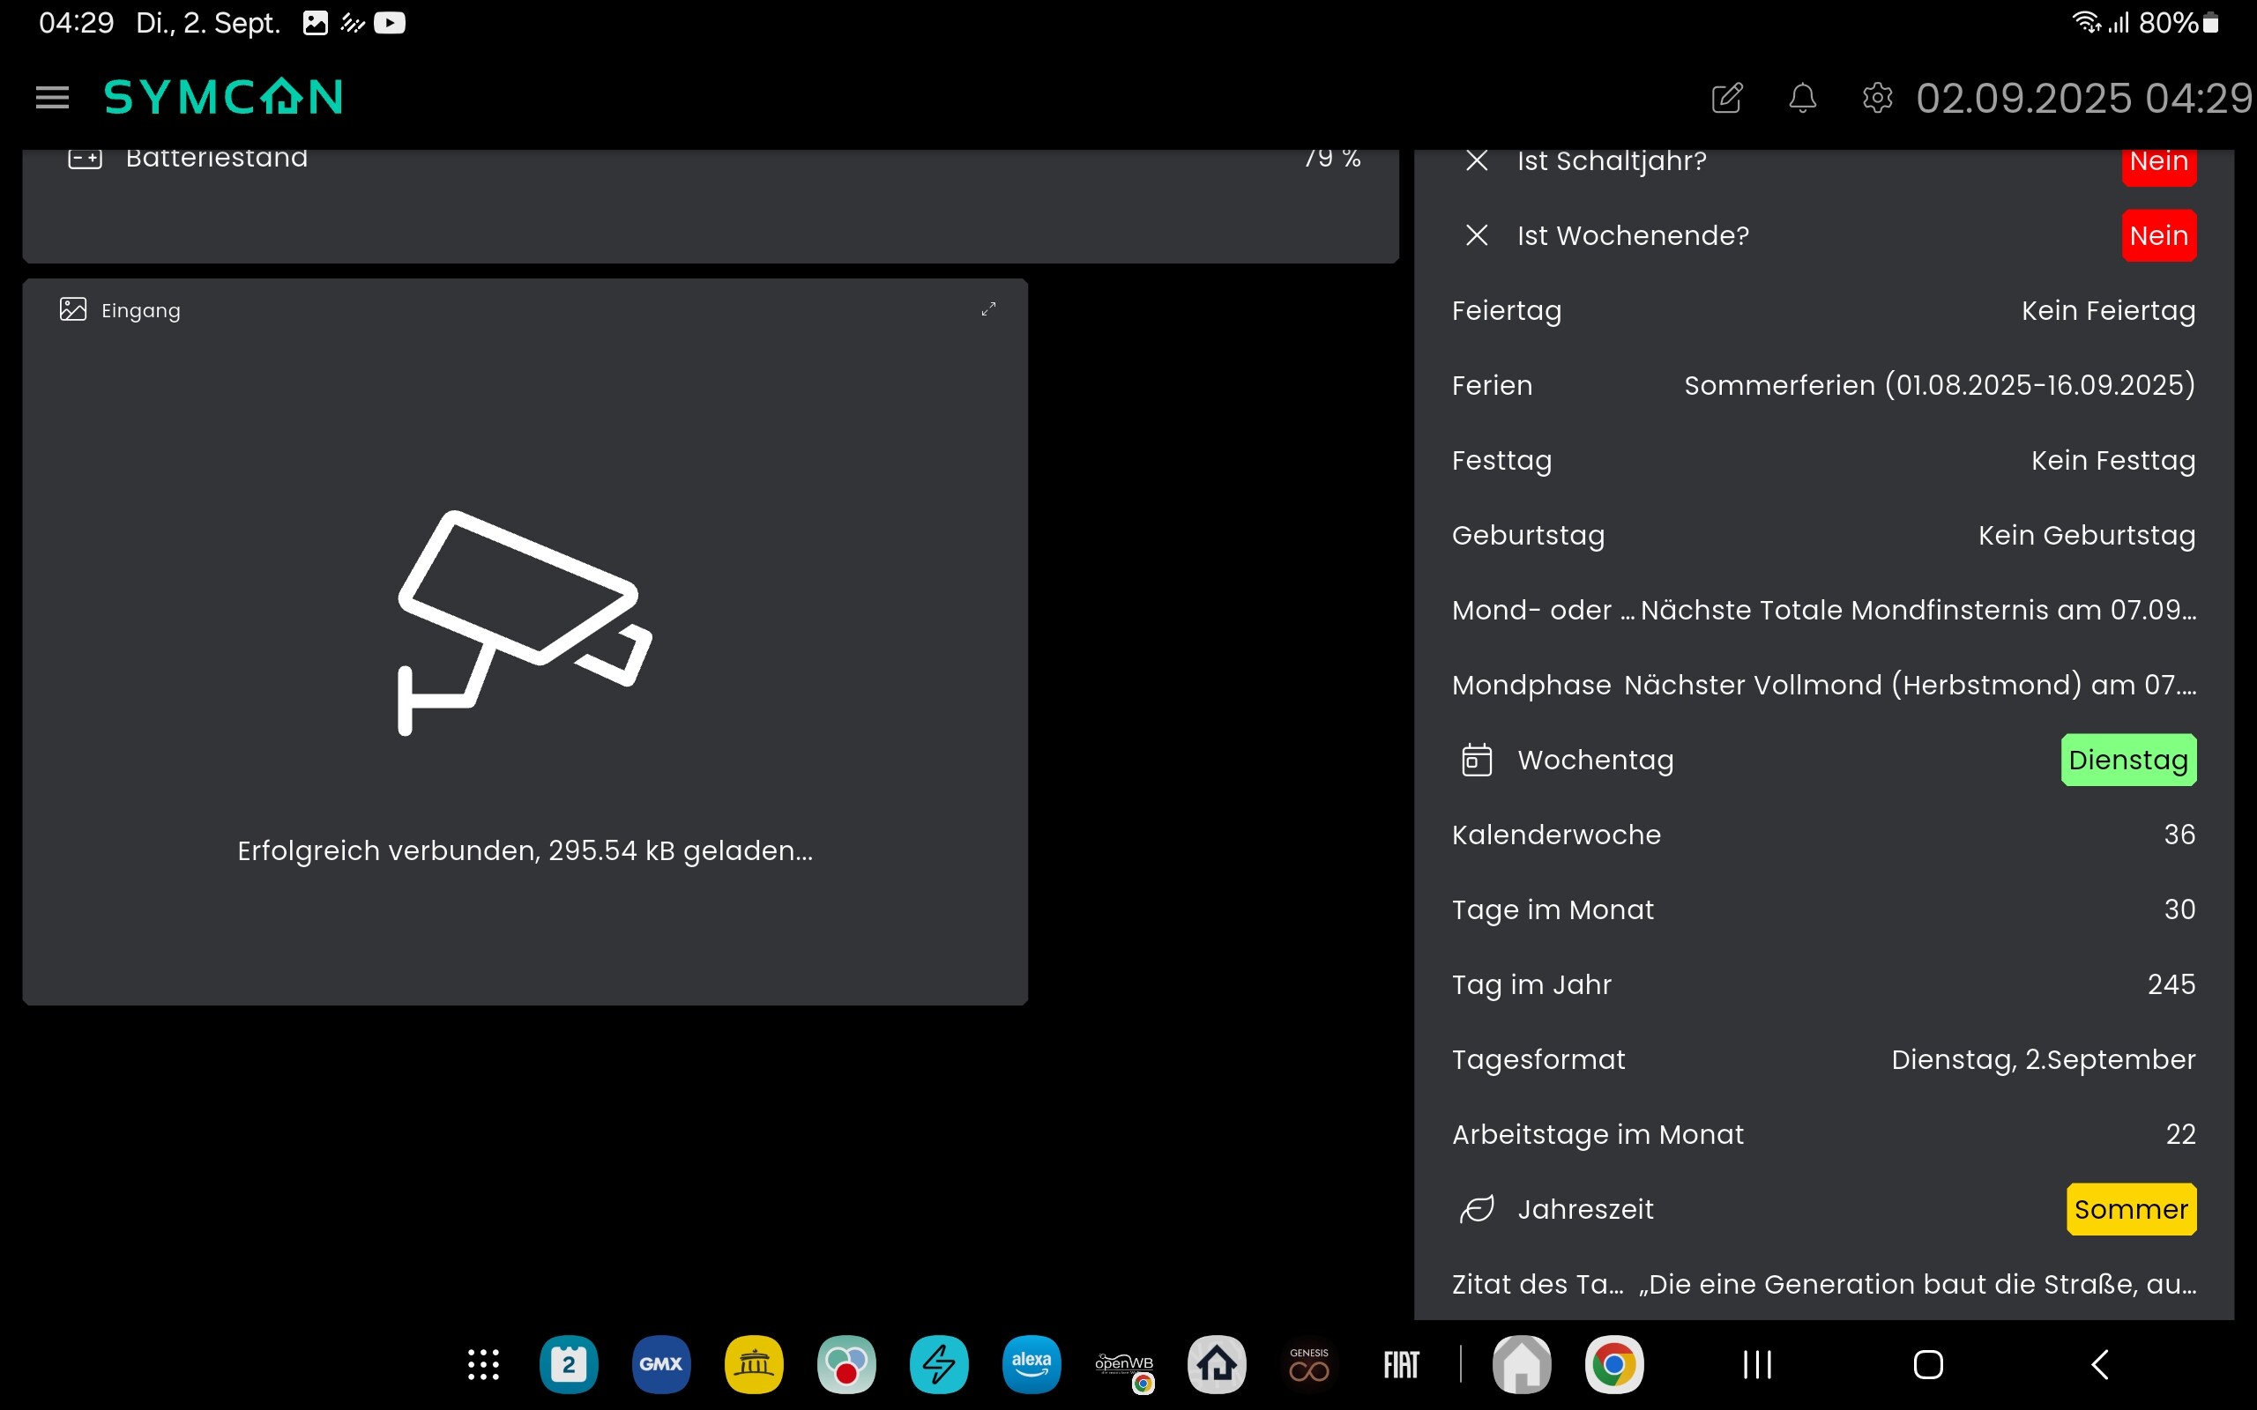Image resolution: width=2257 pixels, height=1410 pixels.
Task: Open GMX app from taskbar
Action: click(x=661, y=1364)
